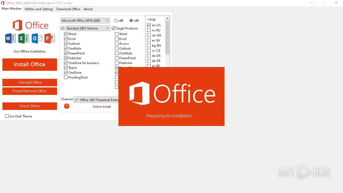The width and height of the screenshot is (343, 193).
Task: Select the Main Window tab
Action: click(12, 9)
